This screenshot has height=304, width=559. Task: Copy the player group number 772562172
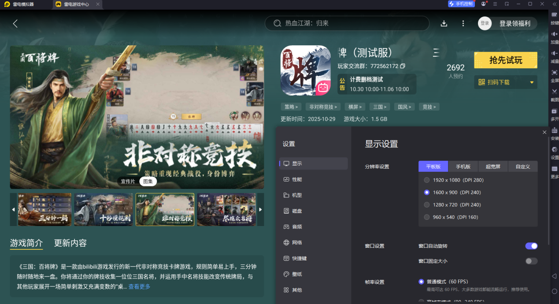[x=402, y=67]
